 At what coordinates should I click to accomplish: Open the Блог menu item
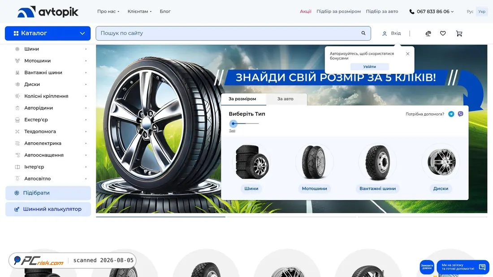165,12
